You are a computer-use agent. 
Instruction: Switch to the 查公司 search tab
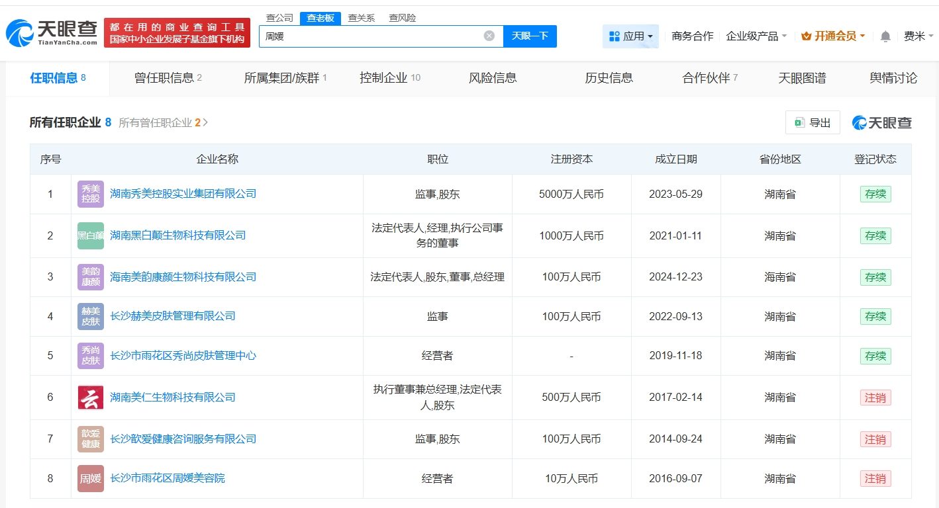tap(279, 18)
